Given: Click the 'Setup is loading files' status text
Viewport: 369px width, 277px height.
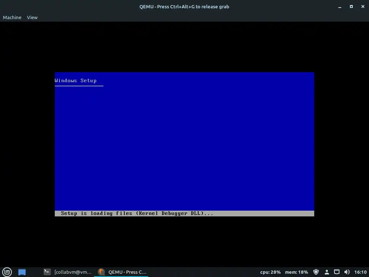Looking at the screenshot, I should pyautogui.click(x=137, y=214).
